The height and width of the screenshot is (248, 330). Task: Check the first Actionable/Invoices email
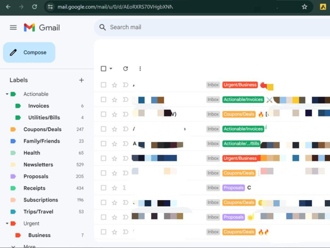tap(103, 100)
